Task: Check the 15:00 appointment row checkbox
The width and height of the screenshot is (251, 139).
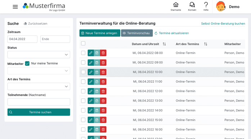Action: click(x=83, y=120)
